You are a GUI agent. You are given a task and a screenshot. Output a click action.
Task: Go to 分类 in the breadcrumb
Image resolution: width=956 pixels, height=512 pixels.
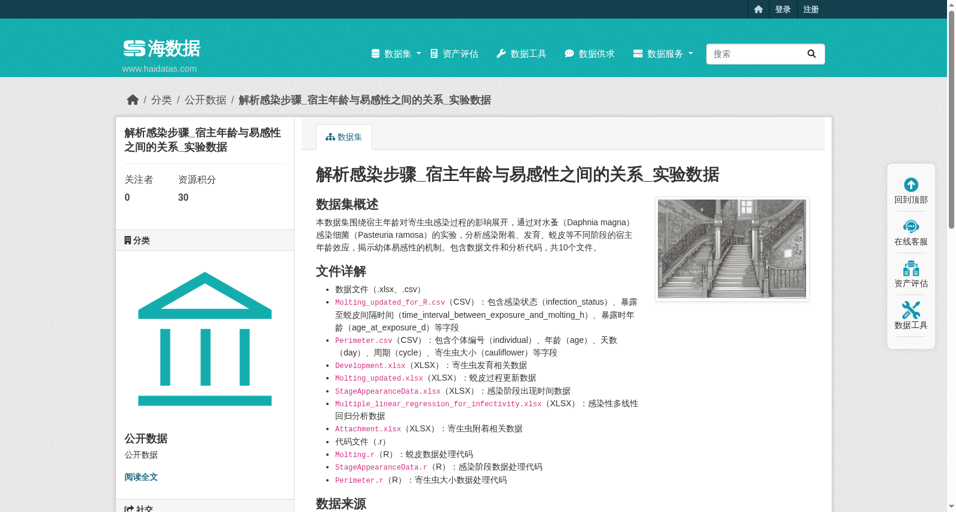[161, 100]
